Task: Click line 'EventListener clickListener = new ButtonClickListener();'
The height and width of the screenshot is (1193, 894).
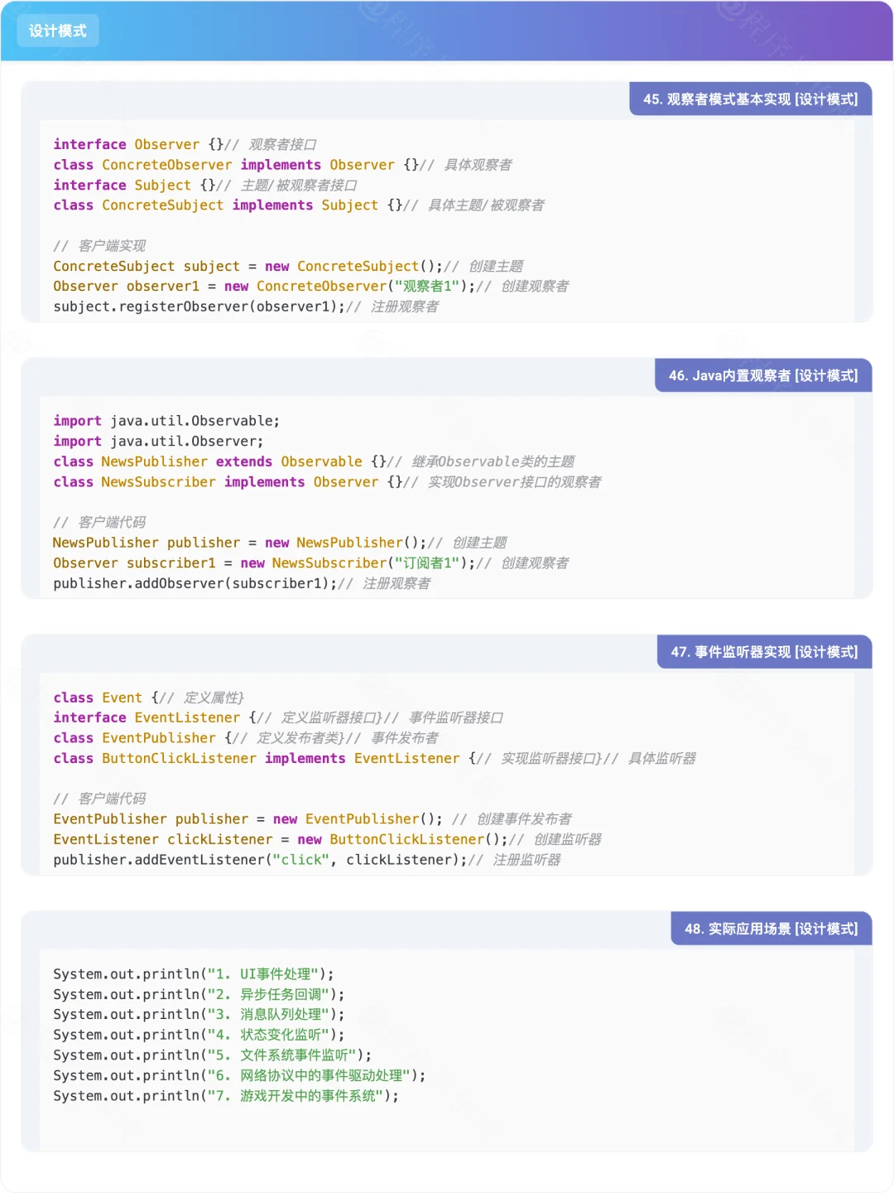Action: tap(328, 839)
